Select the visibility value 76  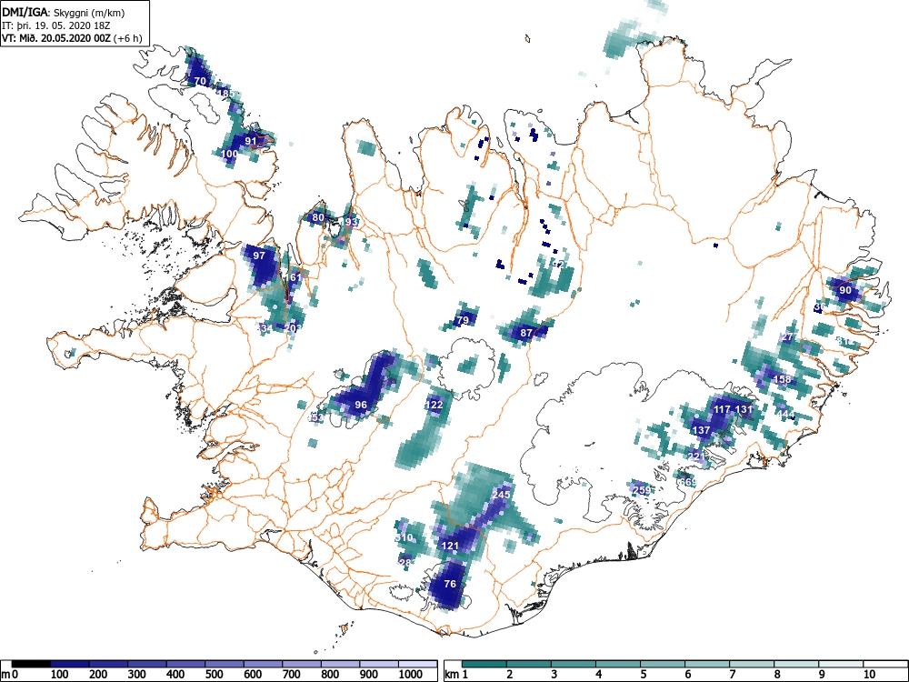point(450,584)
